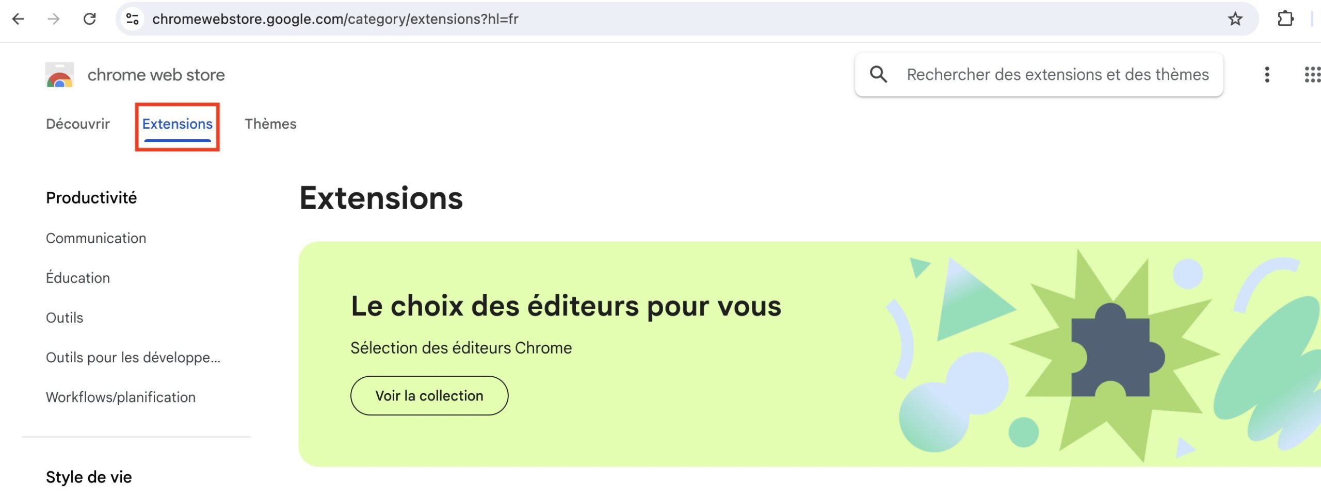The width and height of the screenshot is (1321, 503).
Task: Click the search magnifier icon
Action: pyautogui.click(x=878, y=75)
